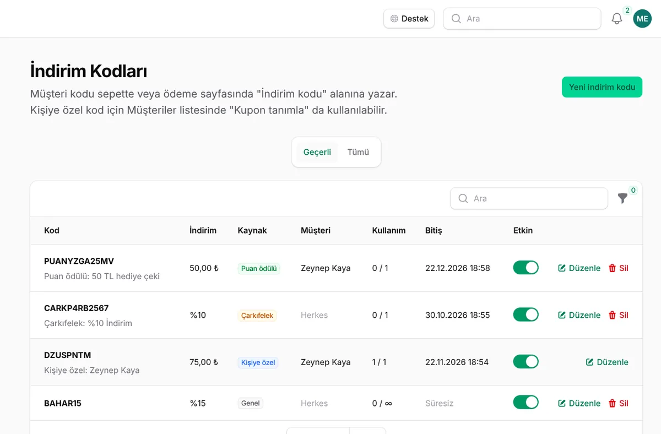
Task: Edit the CARKP4RB2567 discount code
Action: (579, 315)
